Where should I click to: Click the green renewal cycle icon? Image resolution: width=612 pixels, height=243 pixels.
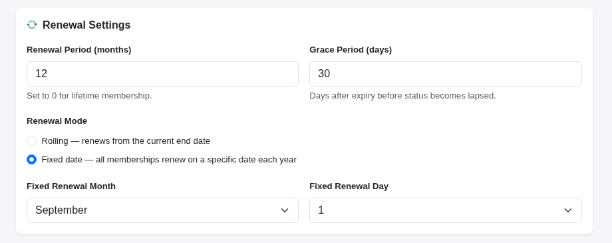32,25
